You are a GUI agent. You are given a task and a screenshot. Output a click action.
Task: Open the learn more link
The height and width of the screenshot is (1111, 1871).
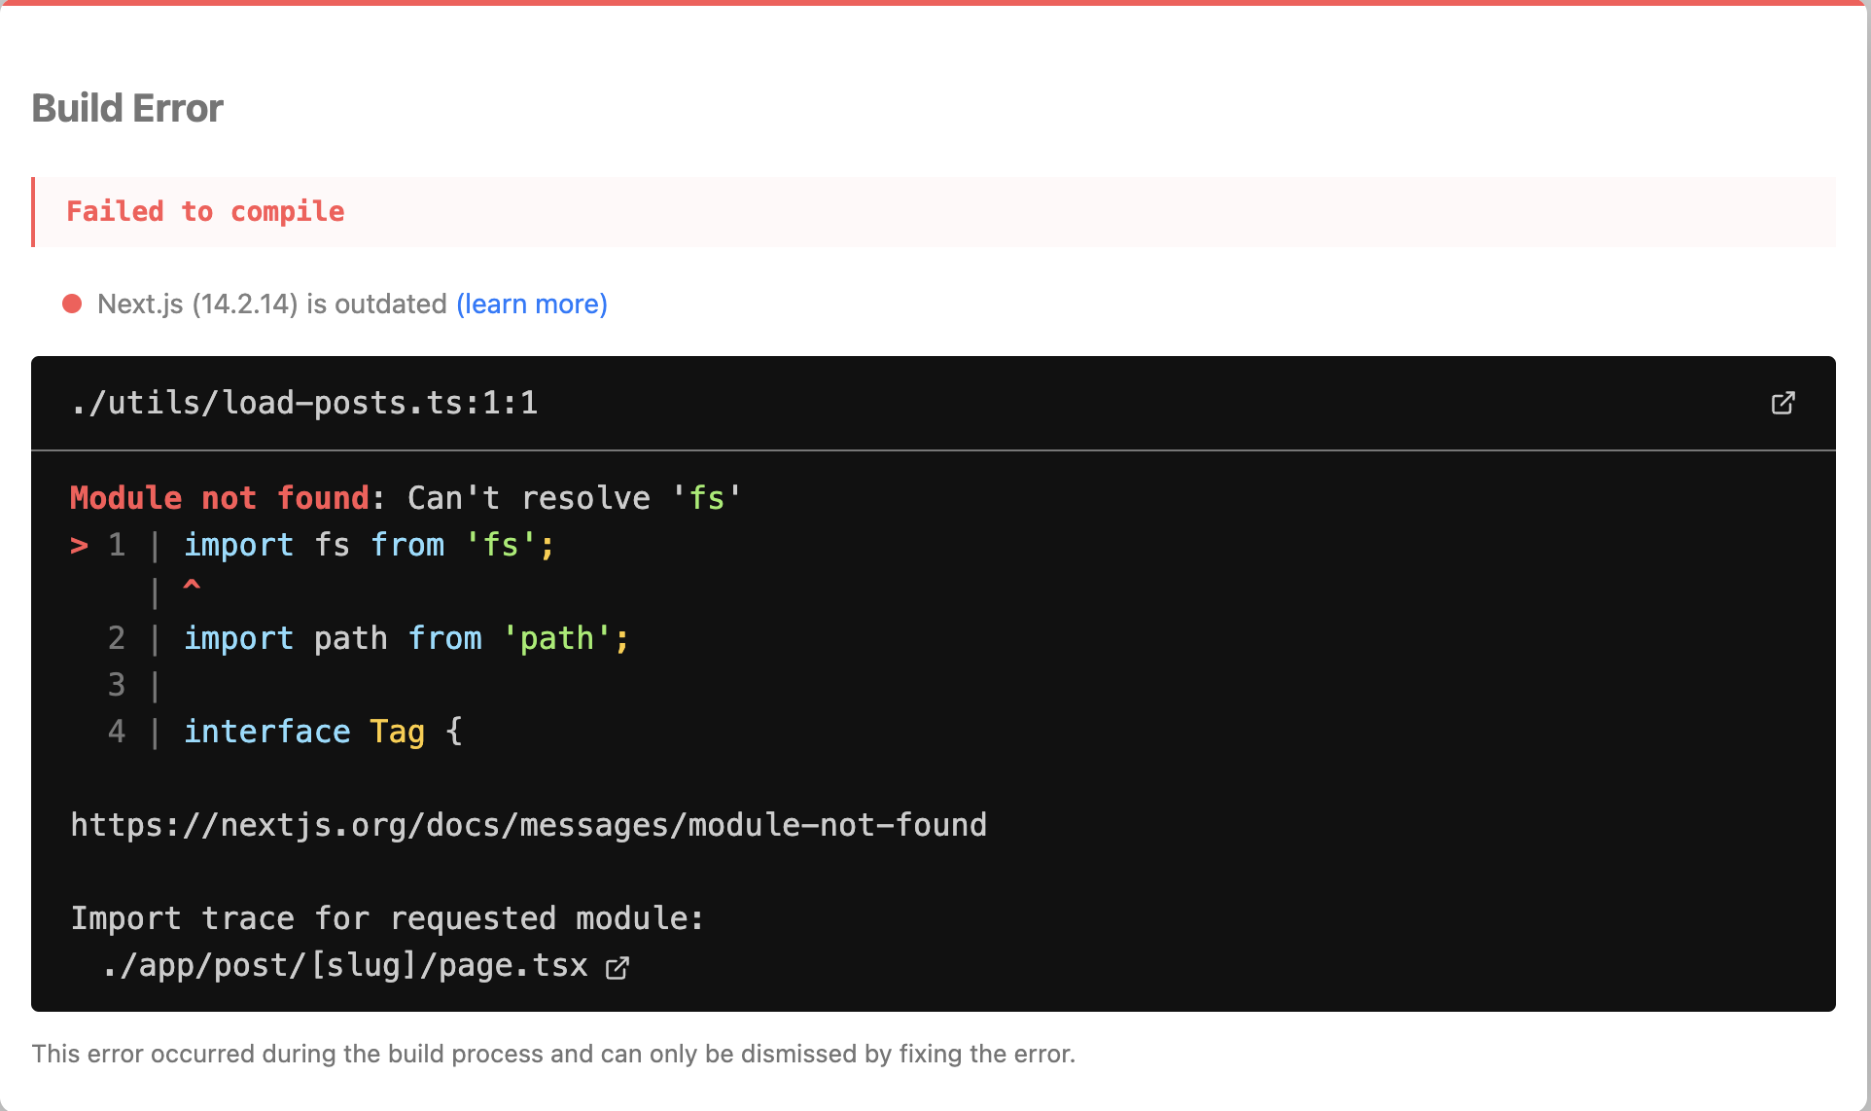point(531,304)
